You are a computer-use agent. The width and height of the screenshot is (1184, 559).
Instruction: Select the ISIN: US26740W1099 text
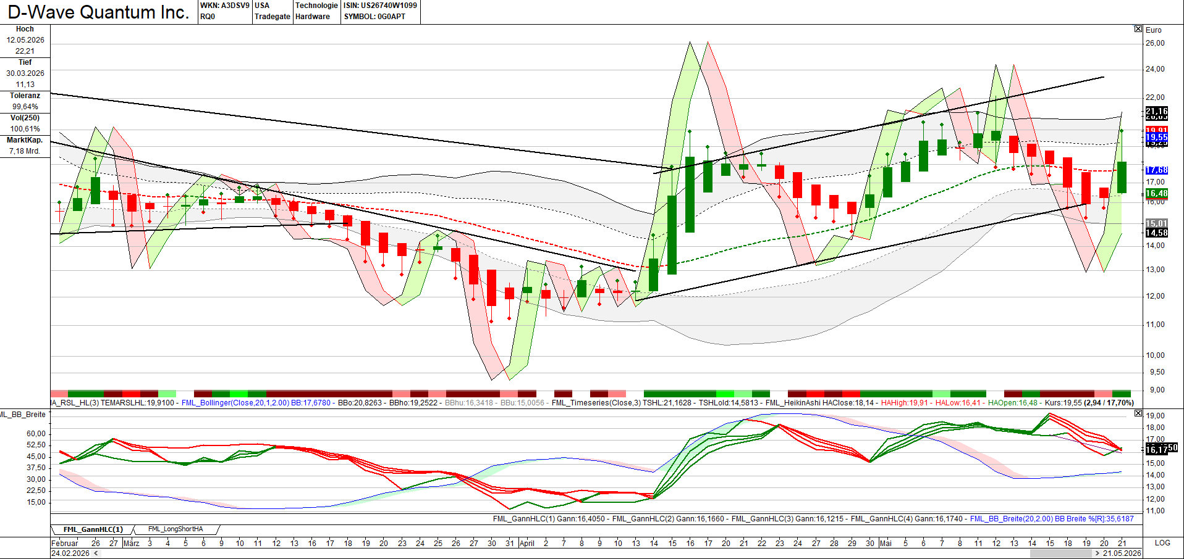tap(380, 6)
